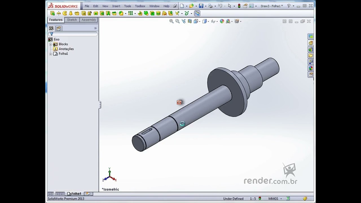
Task: Select the Folha1 sheet tab at bottom
Action: (74, 194)
